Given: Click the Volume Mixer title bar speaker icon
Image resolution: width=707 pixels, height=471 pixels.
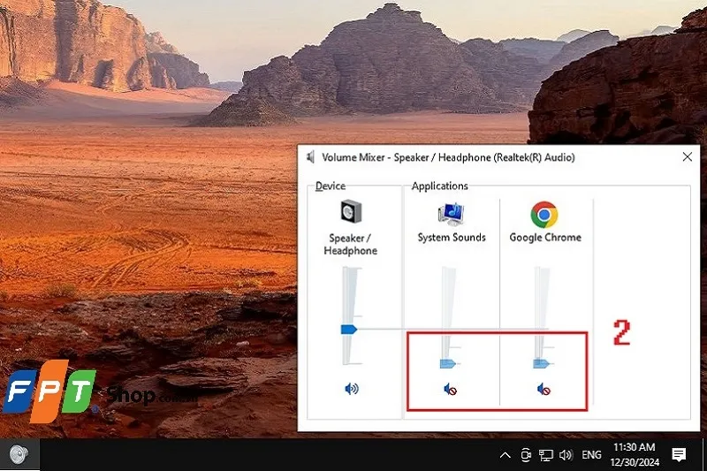Looking at the screenshot, I should point(310,157).
